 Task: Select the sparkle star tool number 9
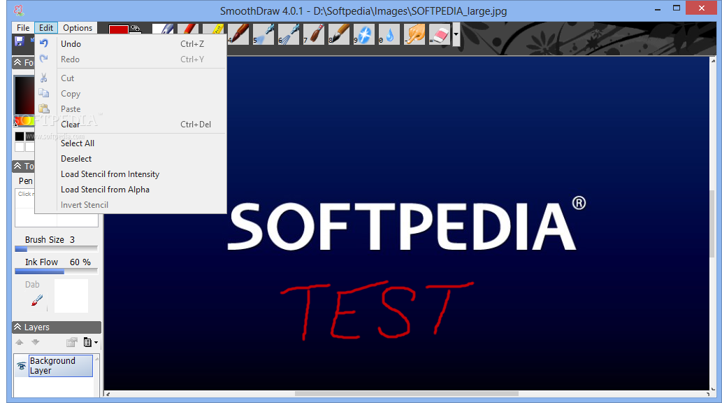coord(364,34)
